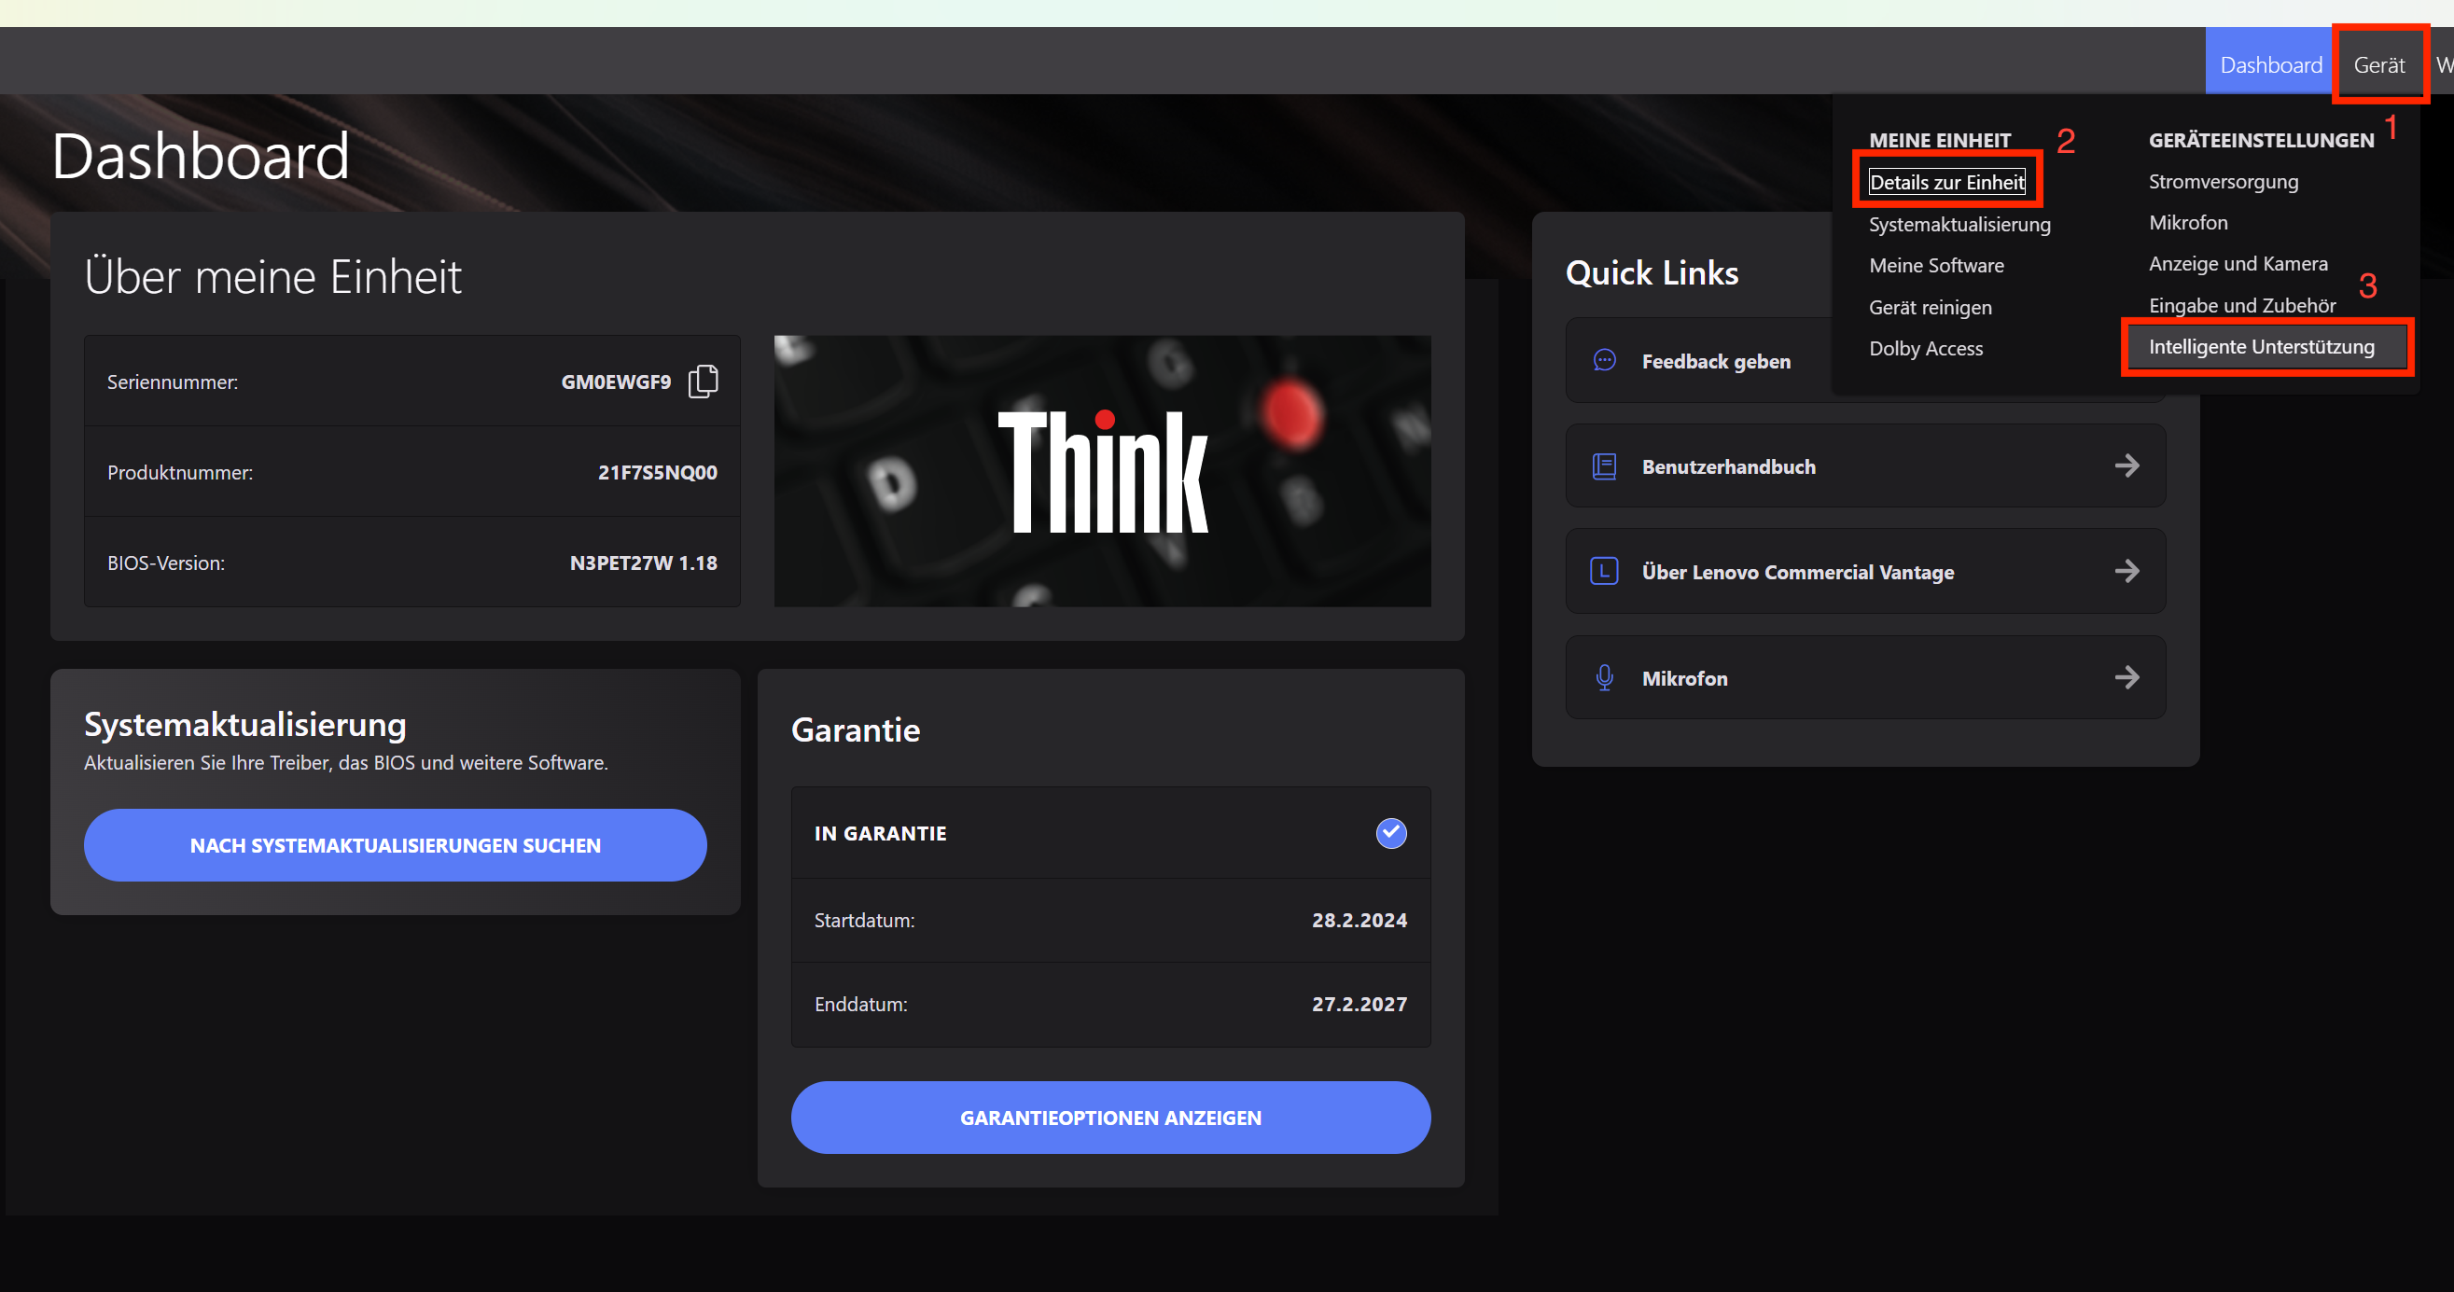
Task: Open the Mikrofon quick link text
Action: (x=1684, y=679)
